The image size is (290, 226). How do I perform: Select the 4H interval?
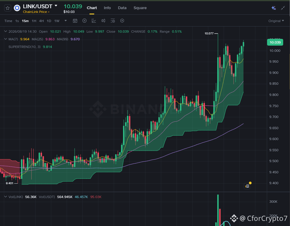tap(42, 21)
